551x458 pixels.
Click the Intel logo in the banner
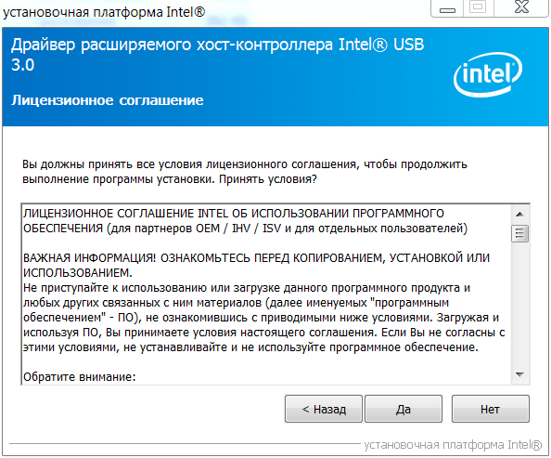488,74
